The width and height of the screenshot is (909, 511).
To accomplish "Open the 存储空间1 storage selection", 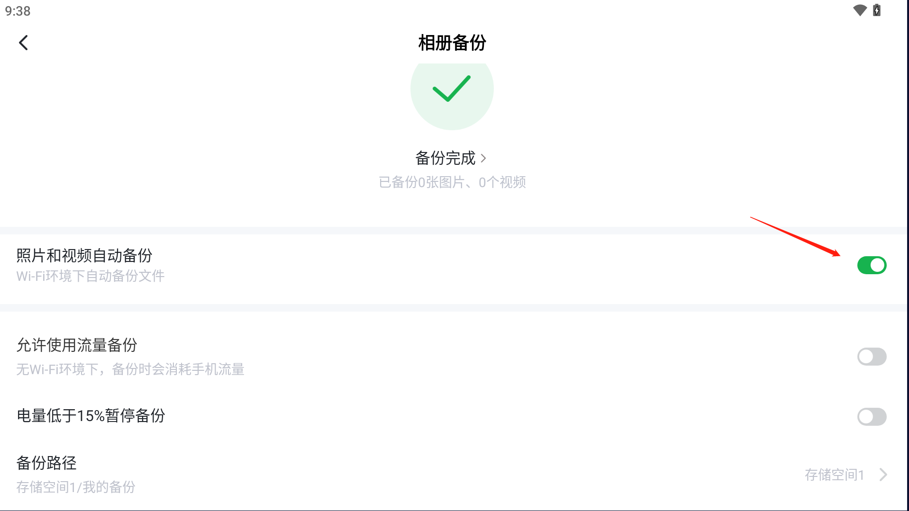I will click(x=835, y=475).
